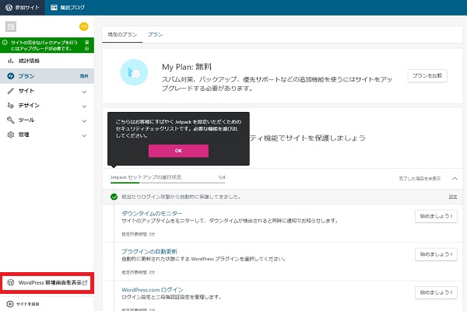Click the WordPress logo in the top bar
This screenshot has width=467, height=311.
click(9, 8)
